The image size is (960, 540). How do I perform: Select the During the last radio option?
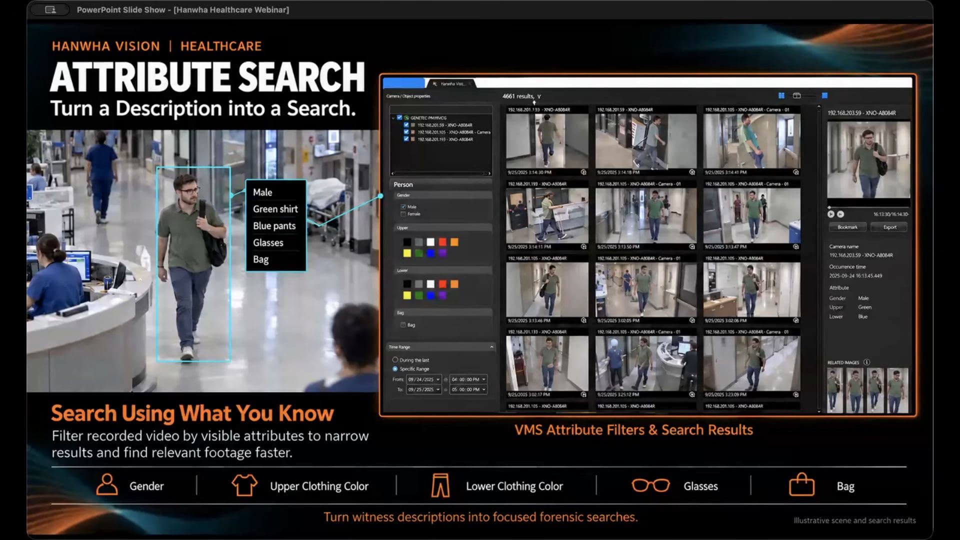tap(395, 360)
